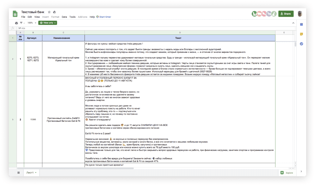Click the first green collaborator avatar

(x=254, y=14)
